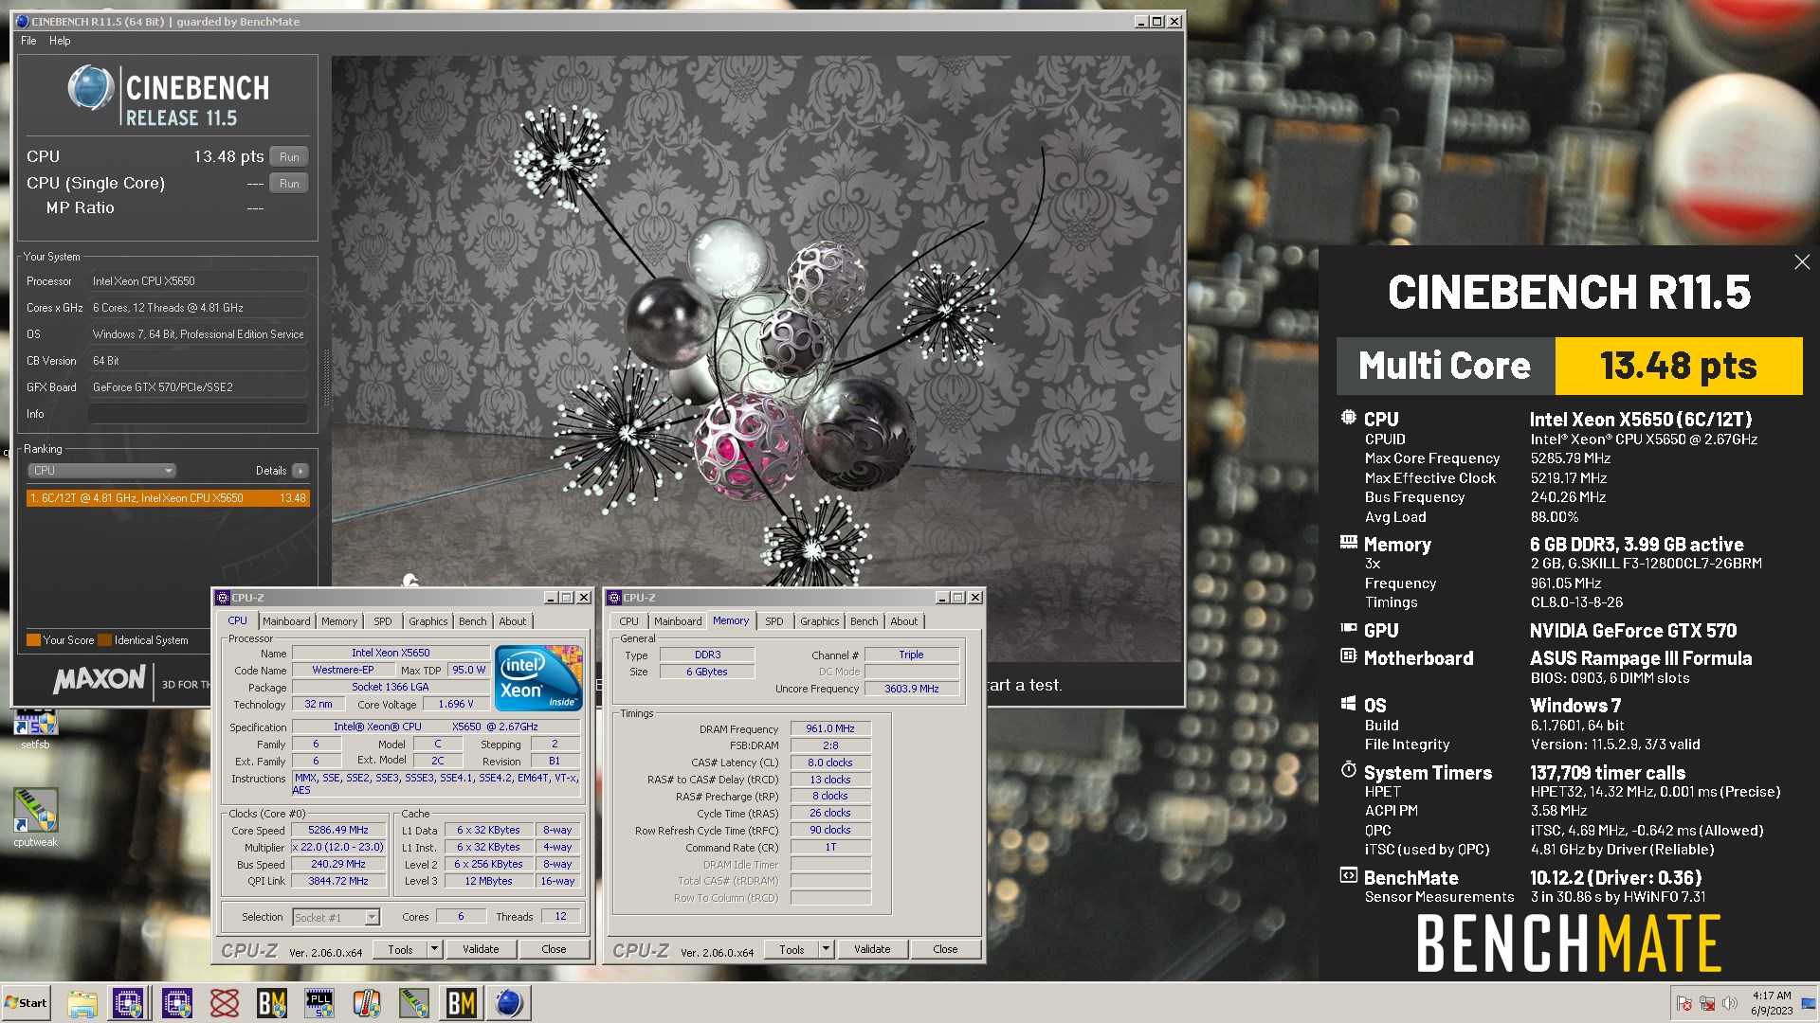Click the Info text field under Your System
The height and width of the screenshot is (1023, 1820).
[x=198, y=414]
